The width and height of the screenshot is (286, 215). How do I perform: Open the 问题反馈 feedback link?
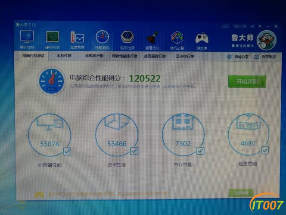239,26
